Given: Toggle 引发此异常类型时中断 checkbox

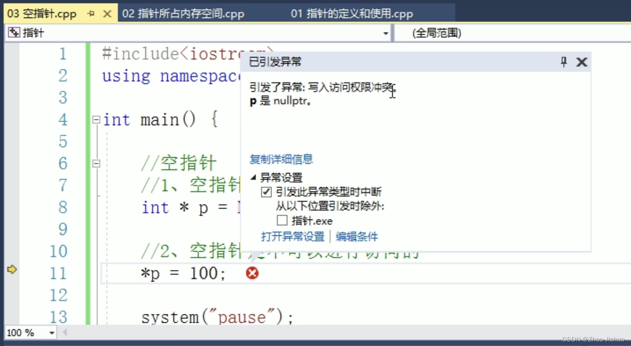Looking at the screenshot, I should pos(266,192).
